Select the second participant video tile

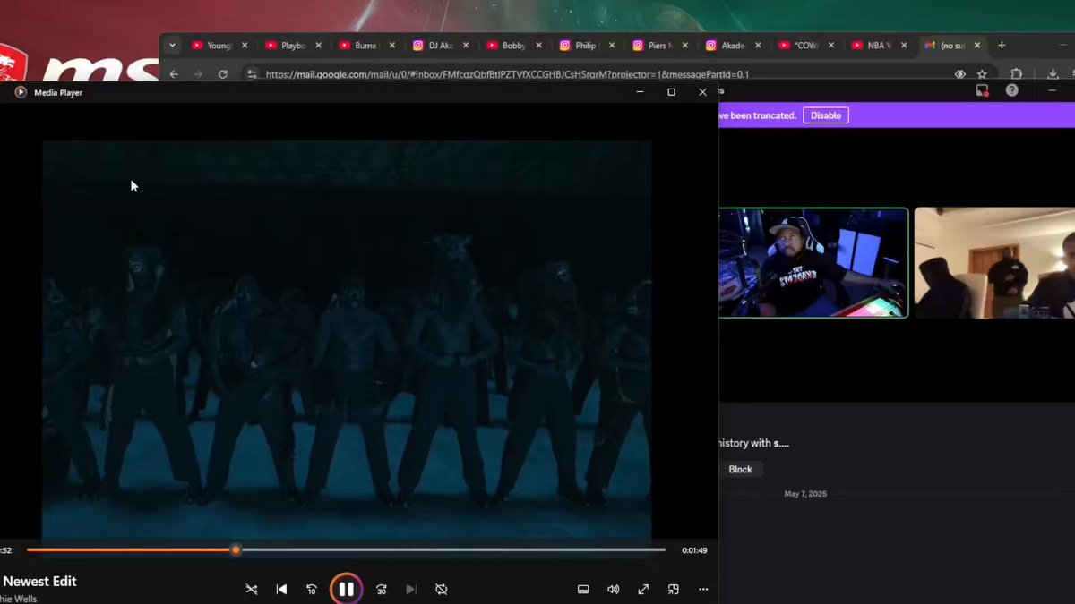[994, 263]
